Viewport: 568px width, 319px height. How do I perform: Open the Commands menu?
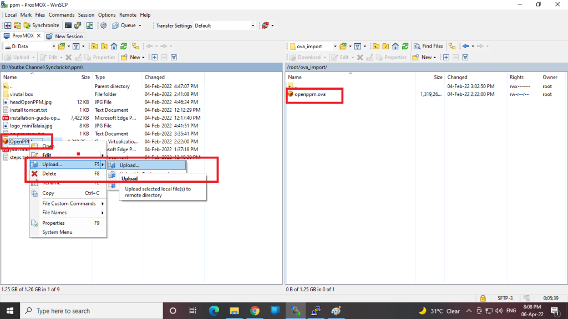click(61, 15)
